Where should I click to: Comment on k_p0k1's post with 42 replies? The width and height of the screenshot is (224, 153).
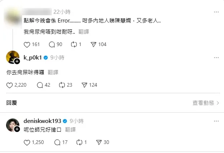(40, 85)
